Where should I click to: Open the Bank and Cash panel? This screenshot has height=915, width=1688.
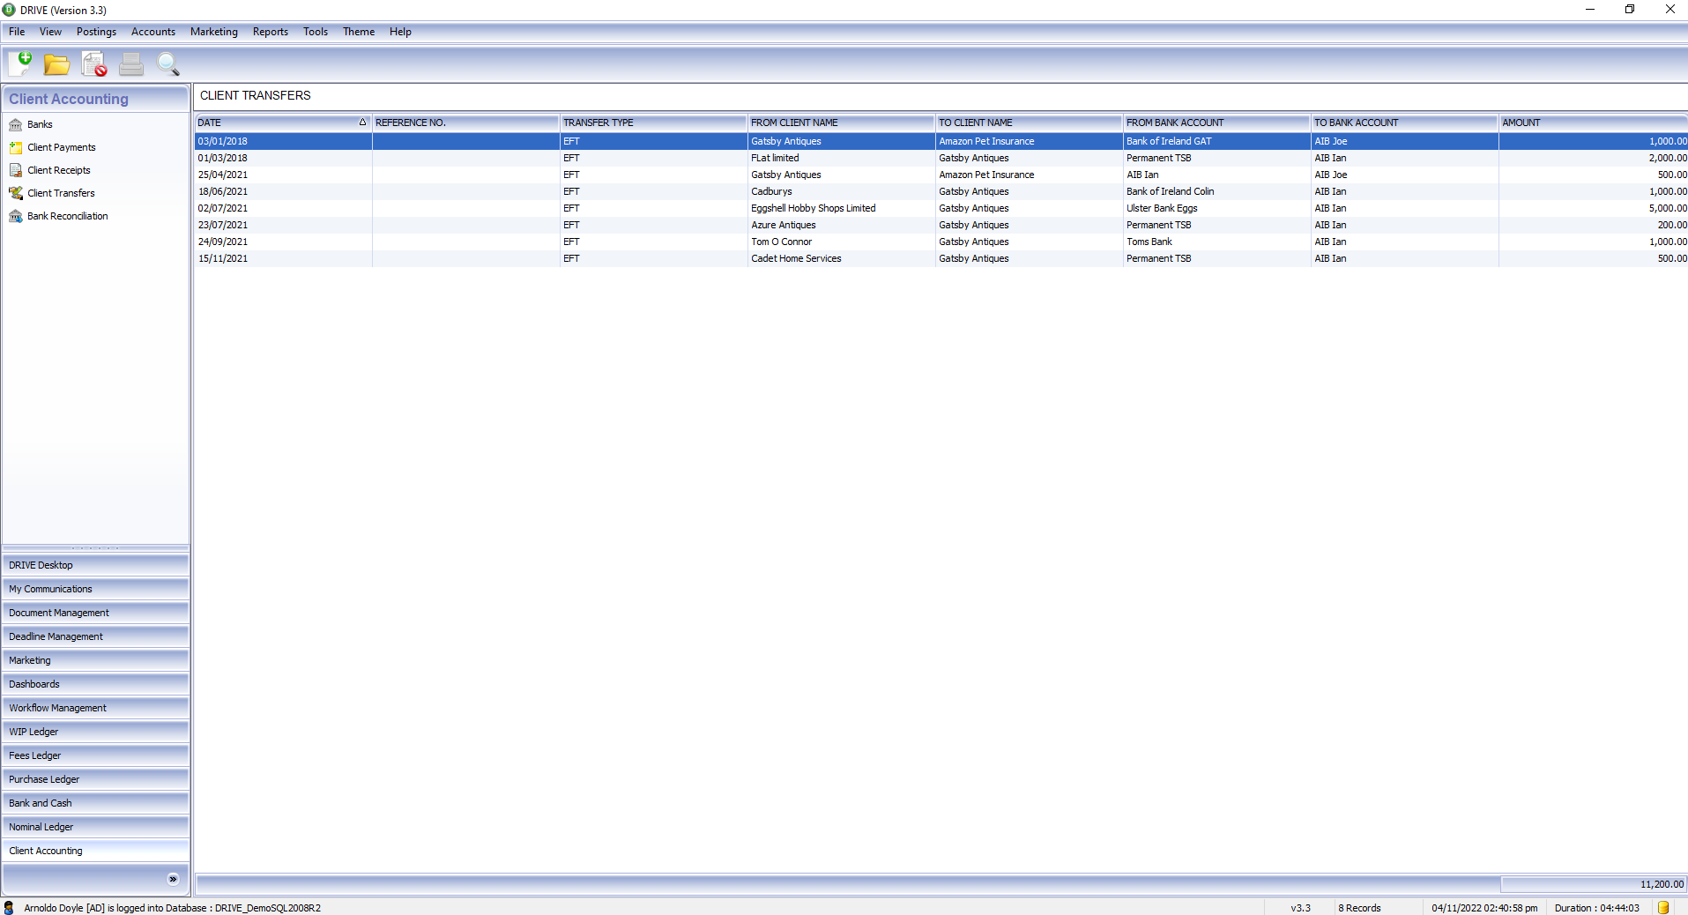click(x=95, y=803)
